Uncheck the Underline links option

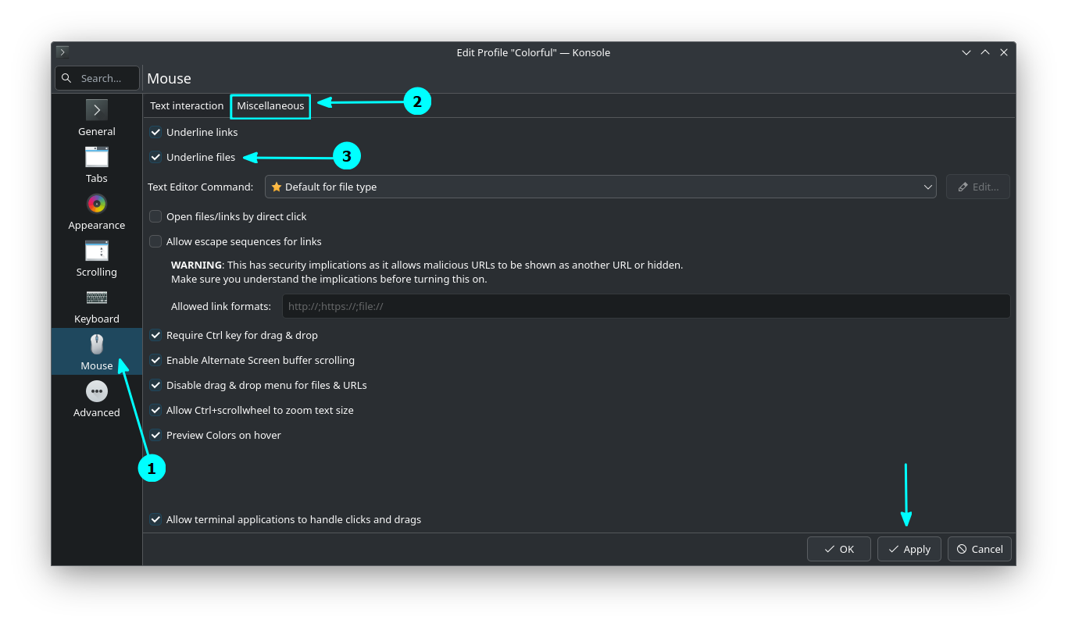point(155,132)
